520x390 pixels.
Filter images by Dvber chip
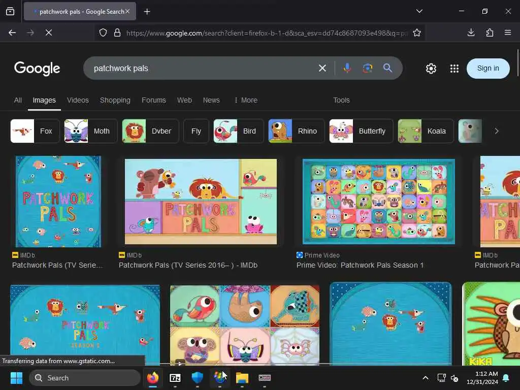pyautogui.click(x=150, y=131)
